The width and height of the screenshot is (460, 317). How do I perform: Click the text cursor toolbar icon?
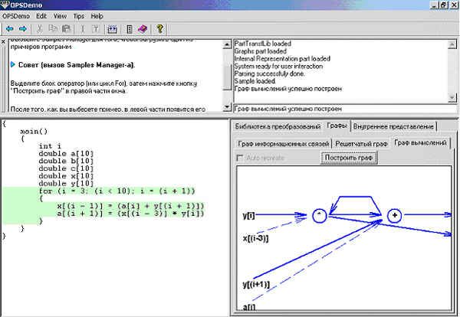click(x=83, y=28)
